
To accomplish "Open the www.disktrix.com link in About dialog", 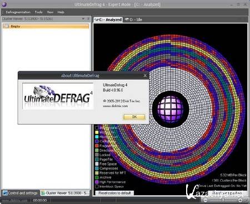I will tap(116, 106).
